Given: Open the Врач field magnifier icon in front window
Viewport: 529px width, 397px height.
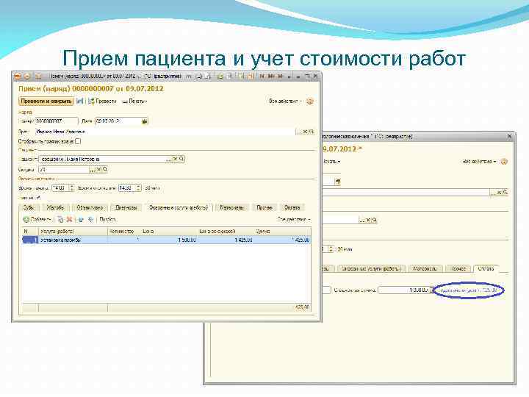Looking at the screenshot, I should (x=311, y=132).
